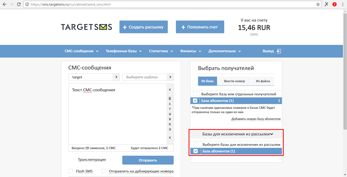The width and height of the screenshot is (347, 177).
Task: Click the tsms account name
Action: [254, 34]
